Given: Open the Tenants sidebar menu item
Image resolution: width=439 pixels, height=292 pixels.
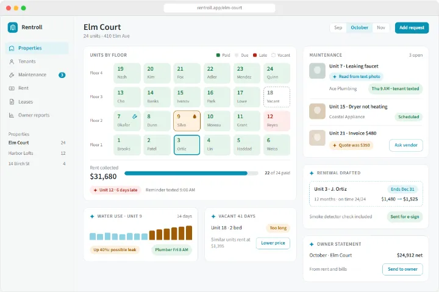Looking at the screenshot, I should 37,62.
